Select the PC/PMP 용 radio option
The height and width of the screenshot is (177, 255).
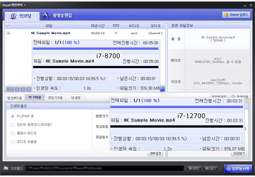pyautogui.click(x=13, y=116)
